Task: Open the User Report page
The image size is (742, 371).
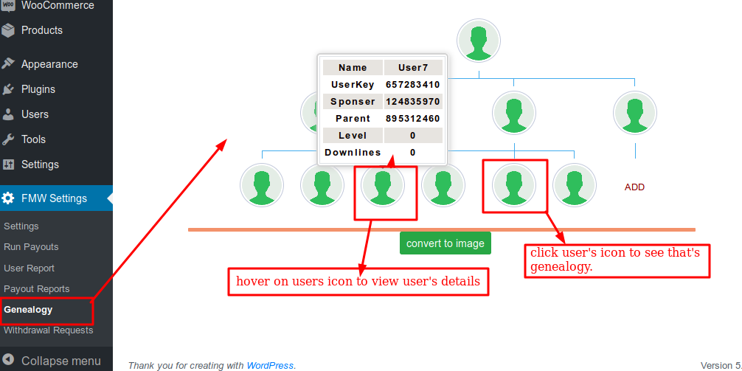Action: (x=30, y=268)
